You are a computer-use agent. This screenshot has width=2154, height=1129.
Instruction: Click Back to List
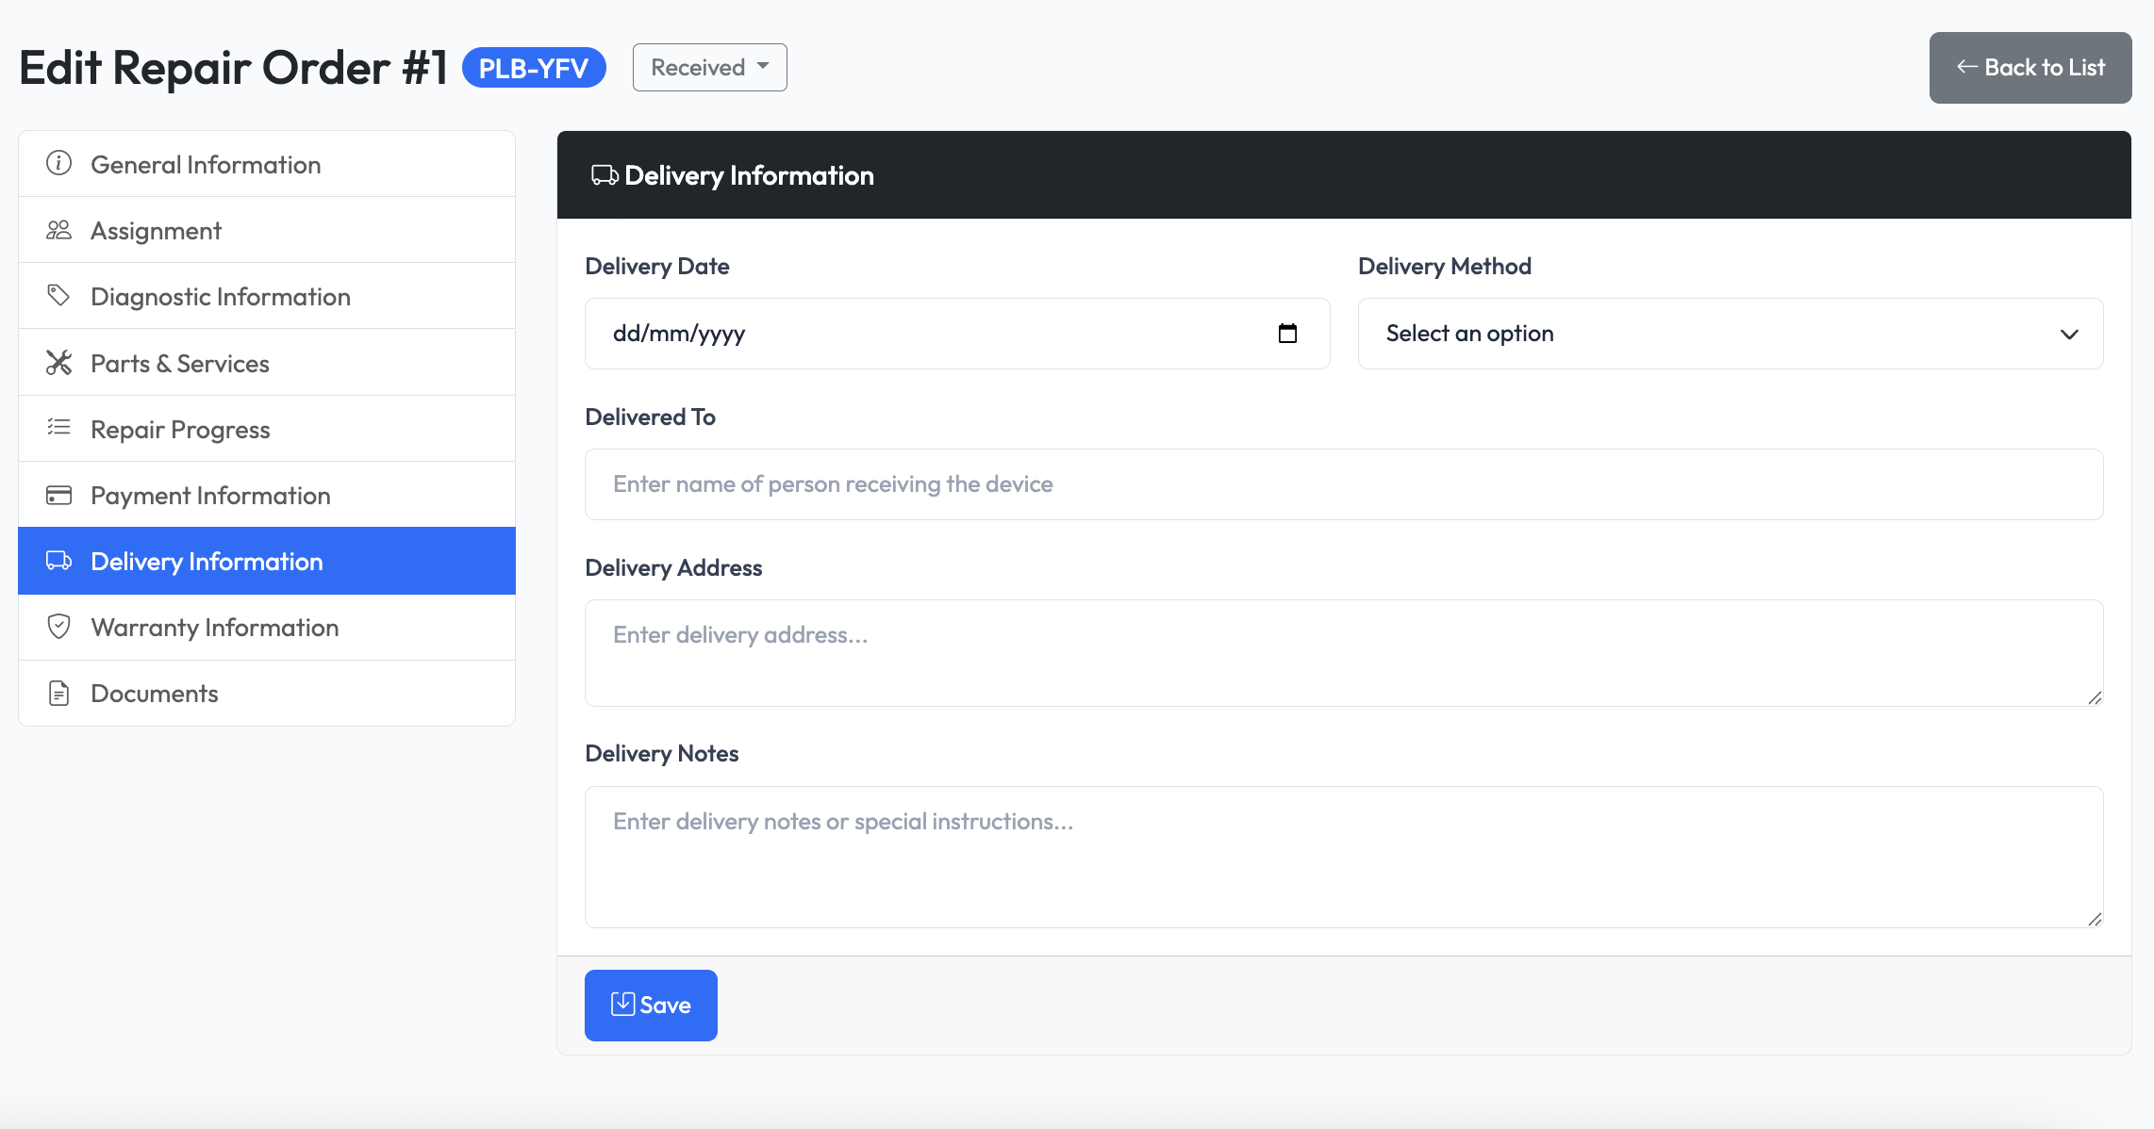2030,67
